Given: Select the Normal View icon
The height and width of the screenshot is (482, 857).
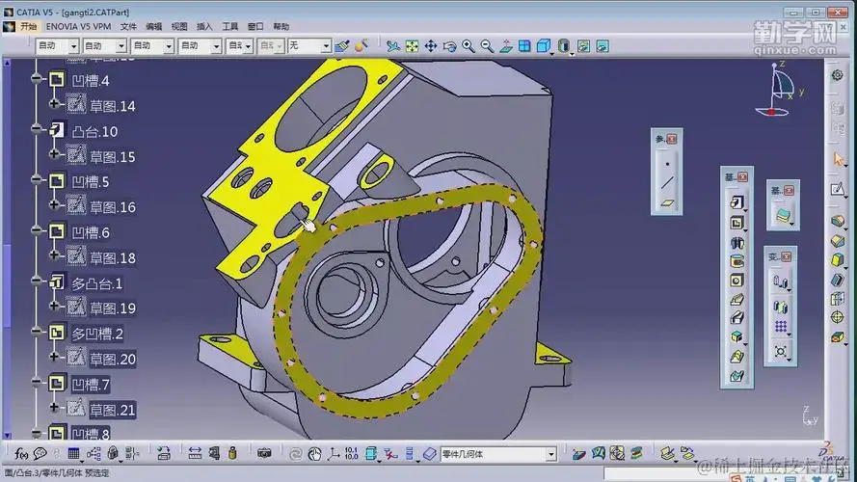Looking at the screenshot, I should click(x=505, y=46).
